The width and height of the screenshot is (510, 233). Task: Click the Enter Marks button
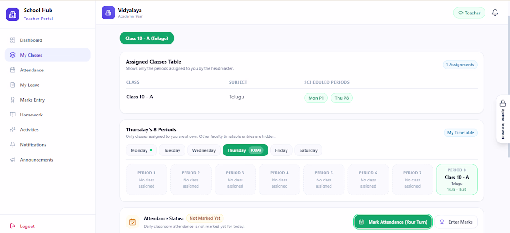(456, 222)
